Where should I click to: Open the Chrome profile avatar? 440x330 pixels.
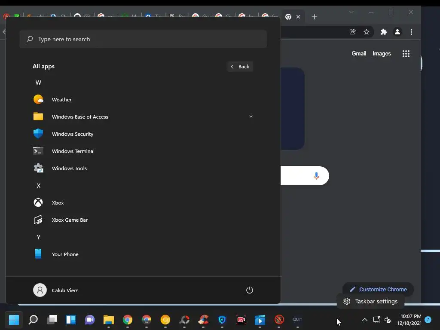397,32
